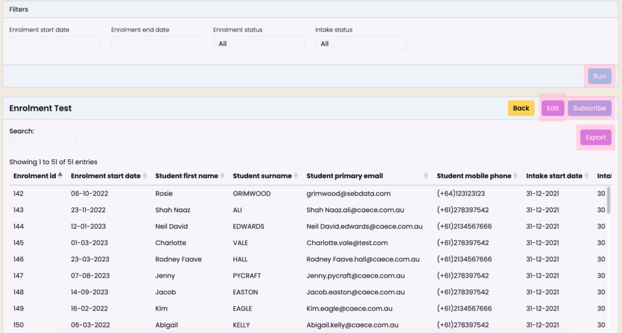Sort by Intake start date column arrow
The image size is (622, 333).
coord(586,176)
